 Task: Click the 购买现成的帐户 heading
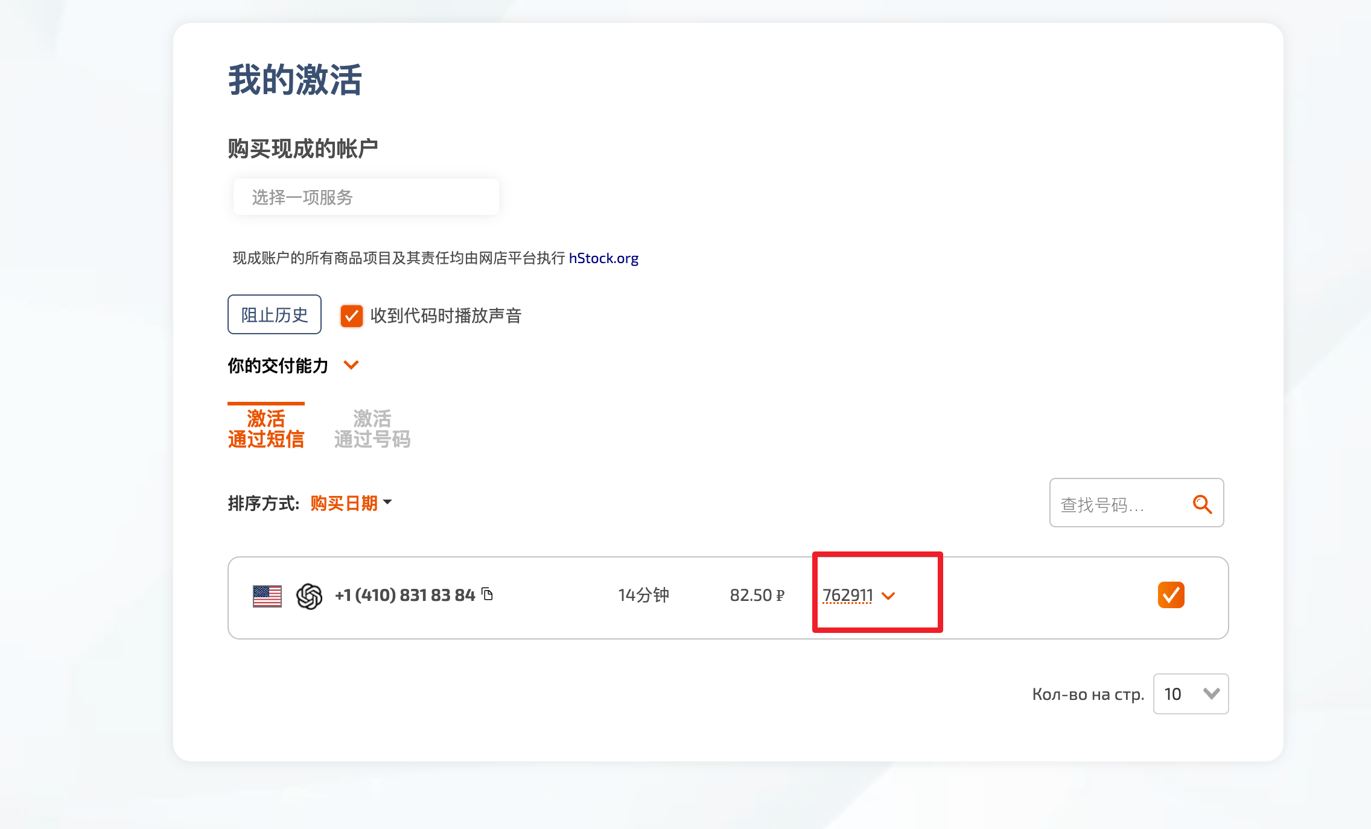[303, 148]
